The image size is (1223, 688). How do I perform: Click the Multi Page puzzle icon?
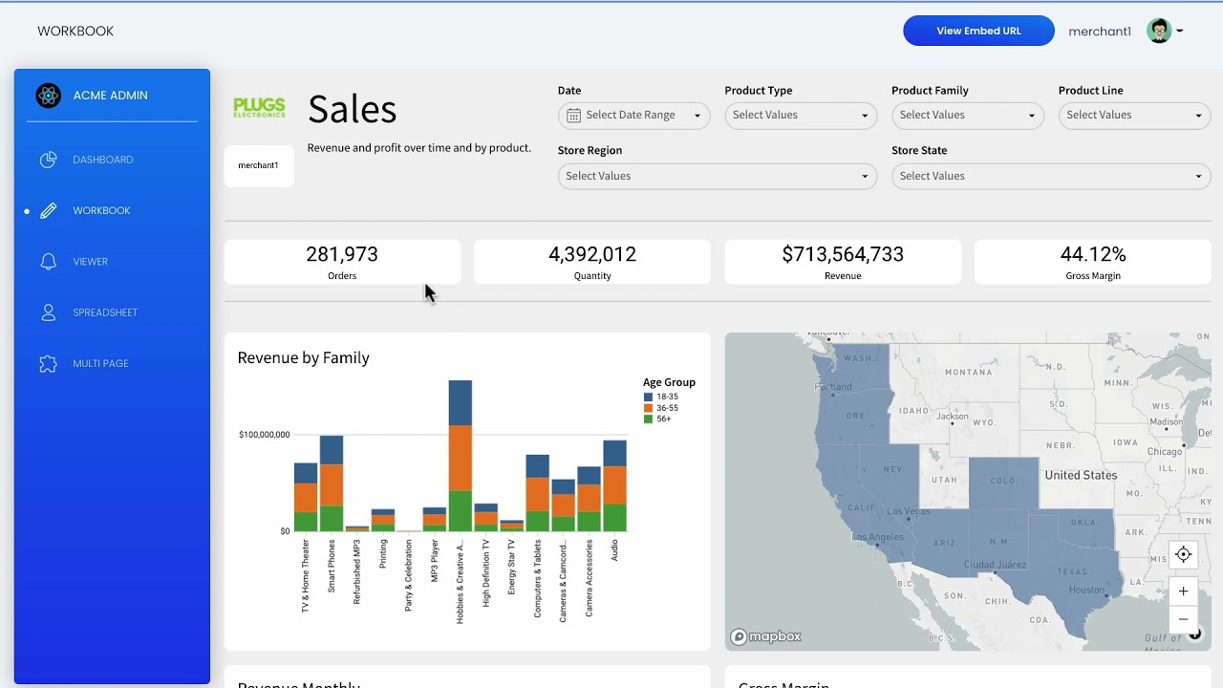pyautogui.click(x=49, y=363)
